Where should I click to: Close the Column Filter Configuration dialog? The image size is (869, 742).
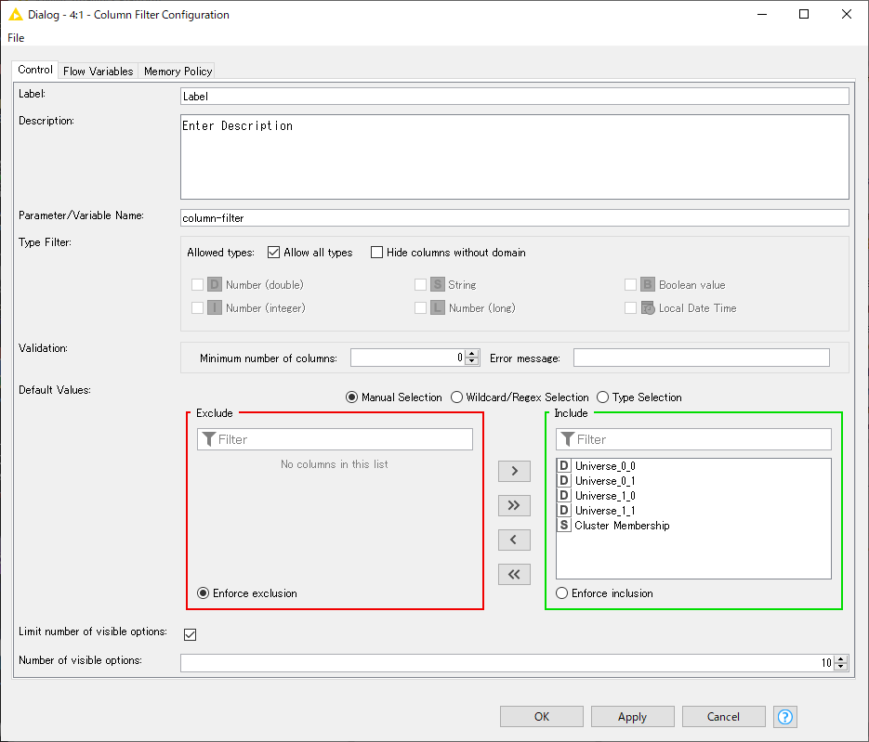point(847,15)
